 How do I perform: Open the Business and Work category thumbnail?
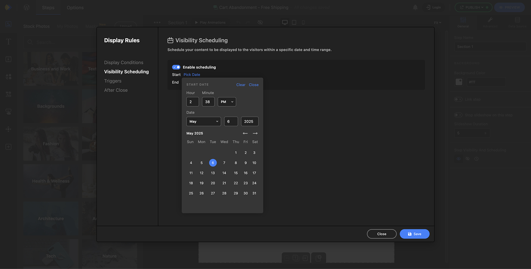pyautogui.click(x=51, y=69)
